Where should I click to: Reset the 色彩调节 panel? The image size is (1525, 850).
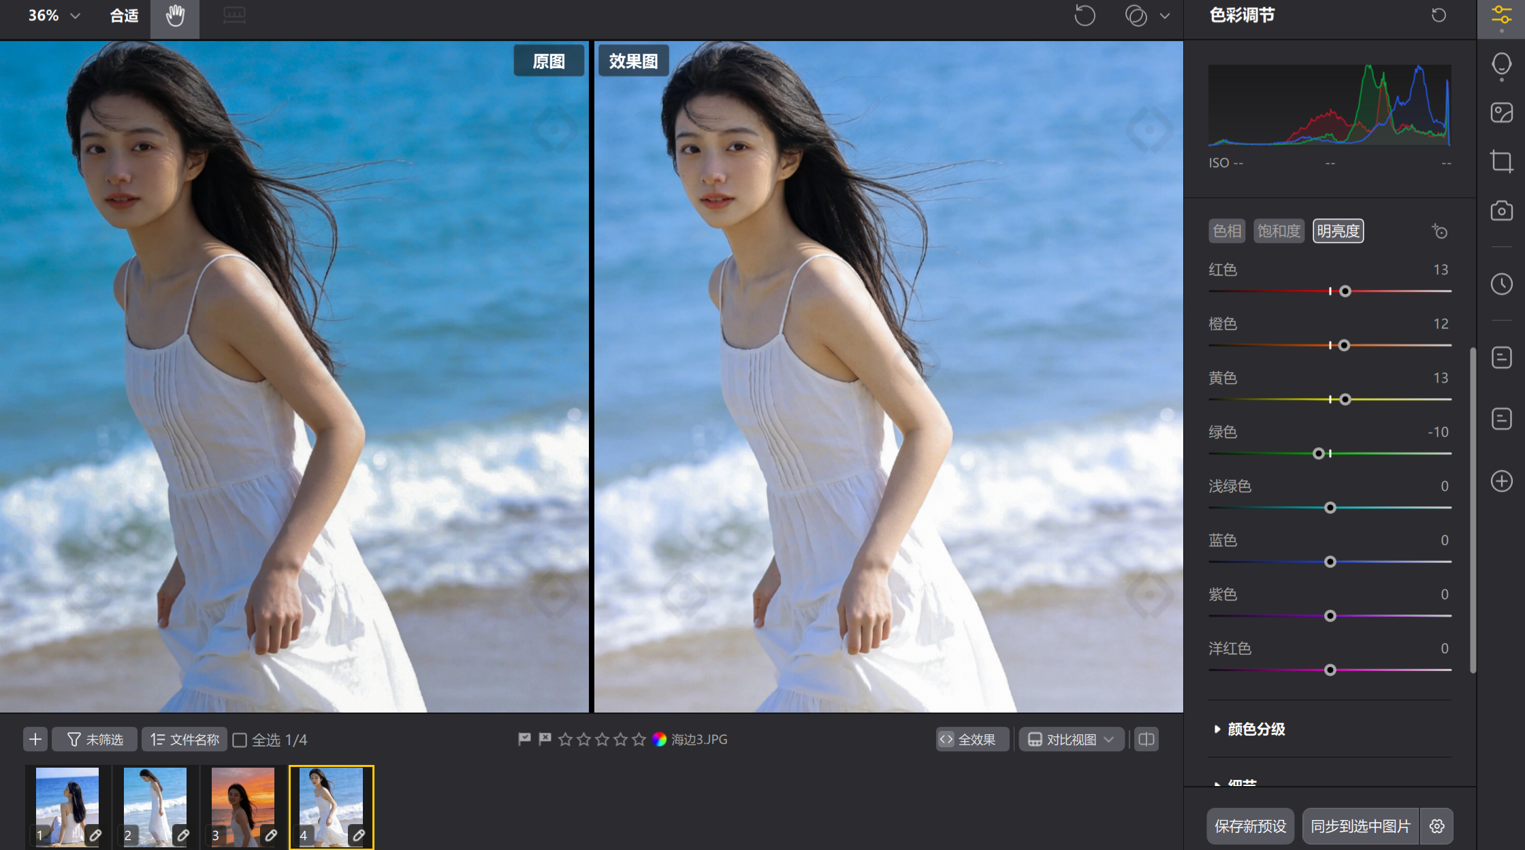pyautogui.click(x=1439, y=15)
